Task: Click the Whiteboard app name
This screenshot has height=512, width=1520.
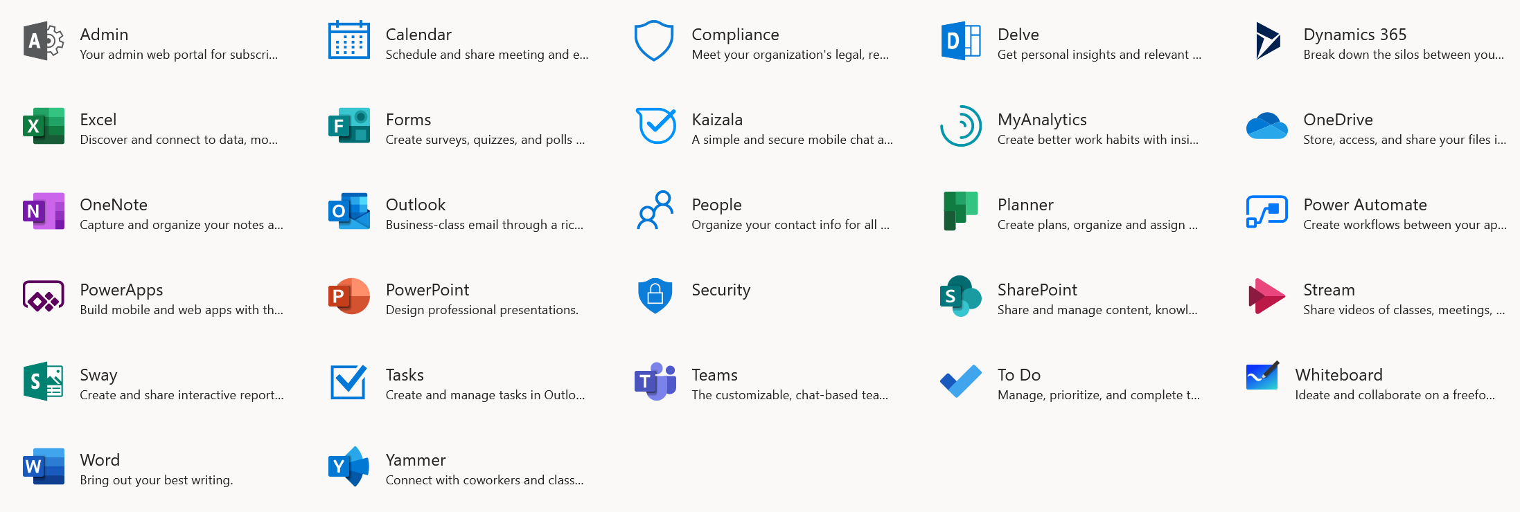Action: click(1338, 375)
